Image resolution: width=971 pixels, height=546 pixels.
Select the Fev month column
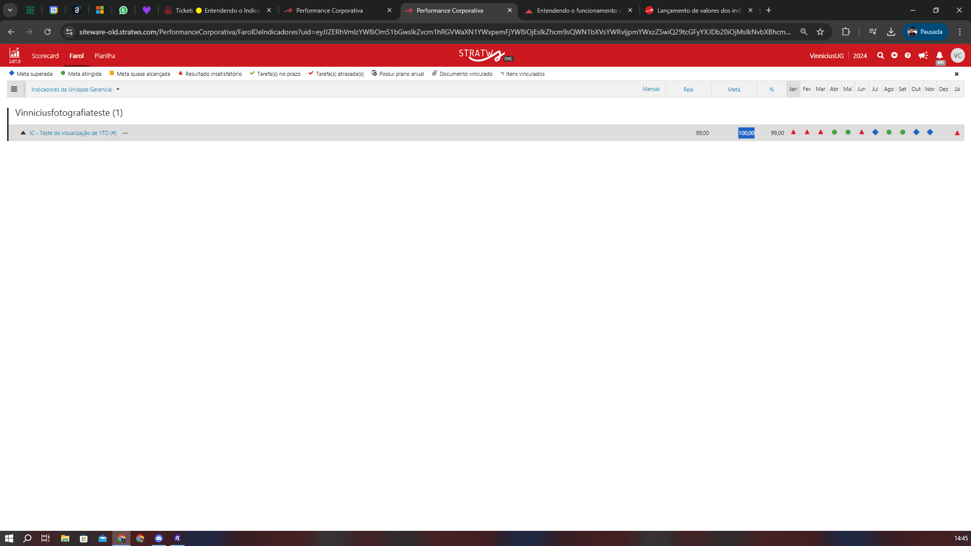click(807, 89)
